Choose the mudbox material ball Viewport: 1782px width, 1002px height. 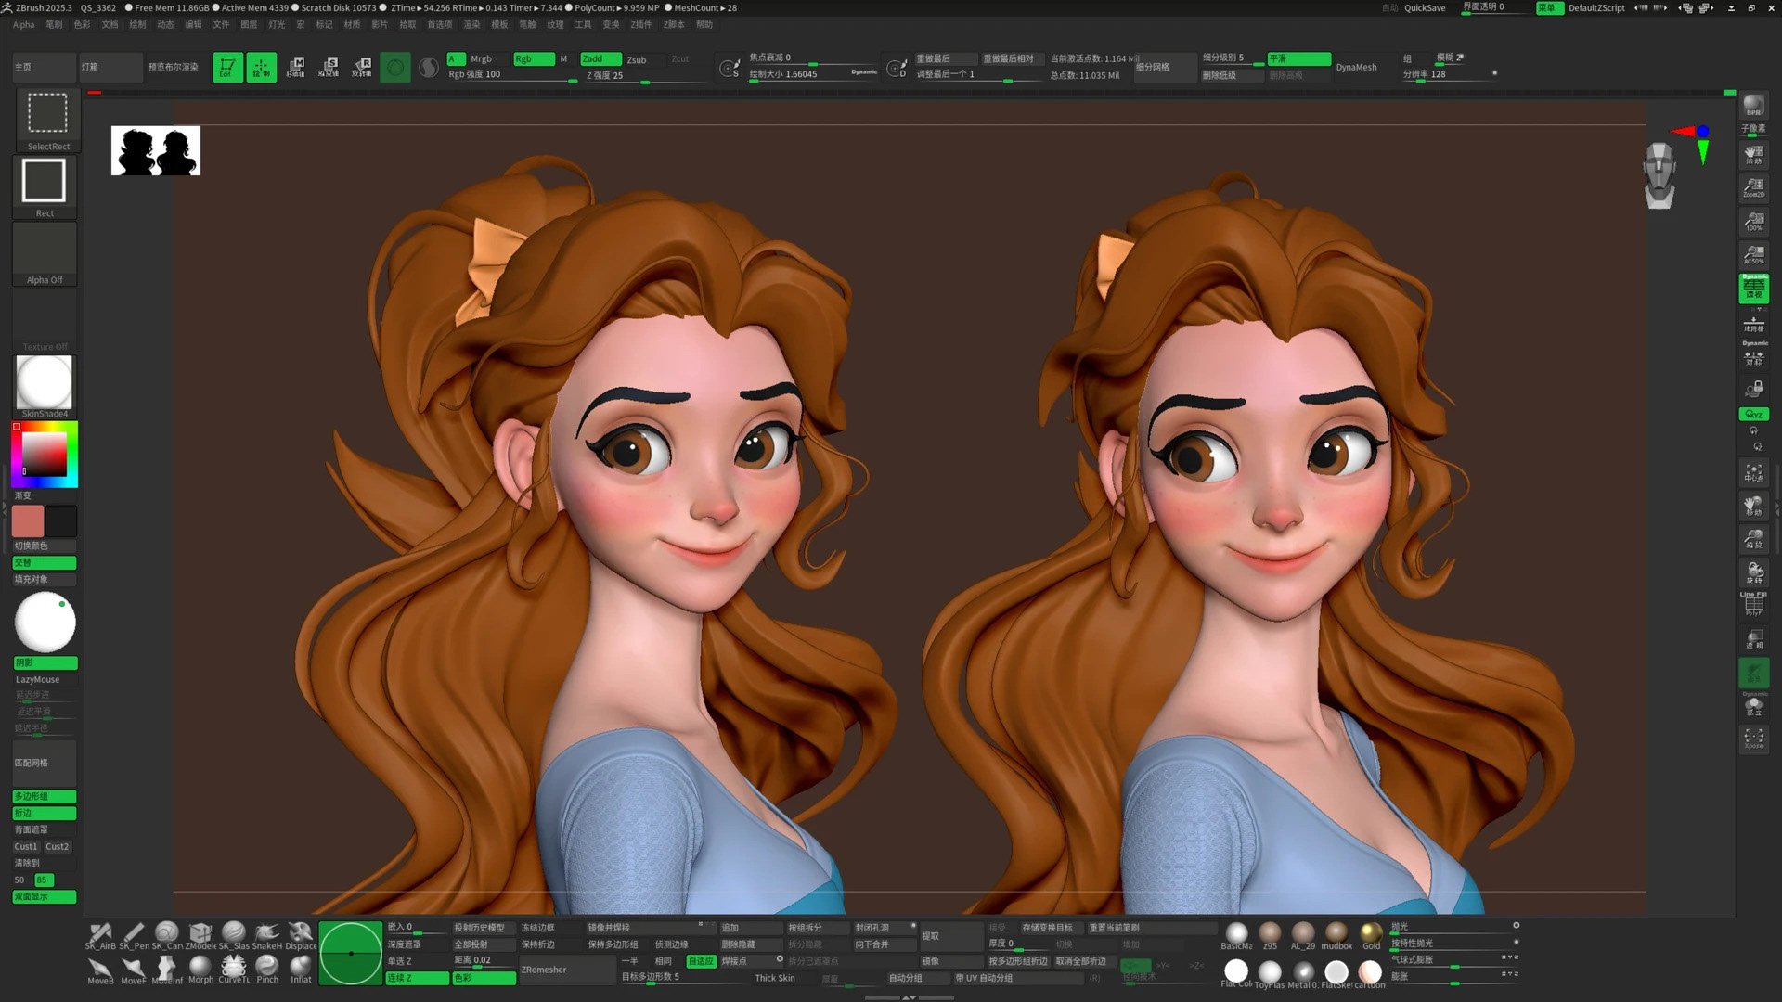[1336, 933]
